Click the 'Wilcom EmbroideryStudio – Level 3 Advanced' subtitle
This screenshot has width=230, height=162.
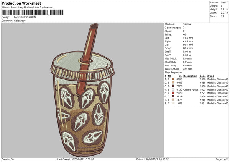click(27, 8)
